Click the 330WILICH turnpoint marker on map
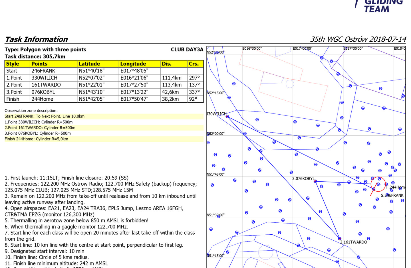Viewport: 411px width, 268px height. [227, 117]
